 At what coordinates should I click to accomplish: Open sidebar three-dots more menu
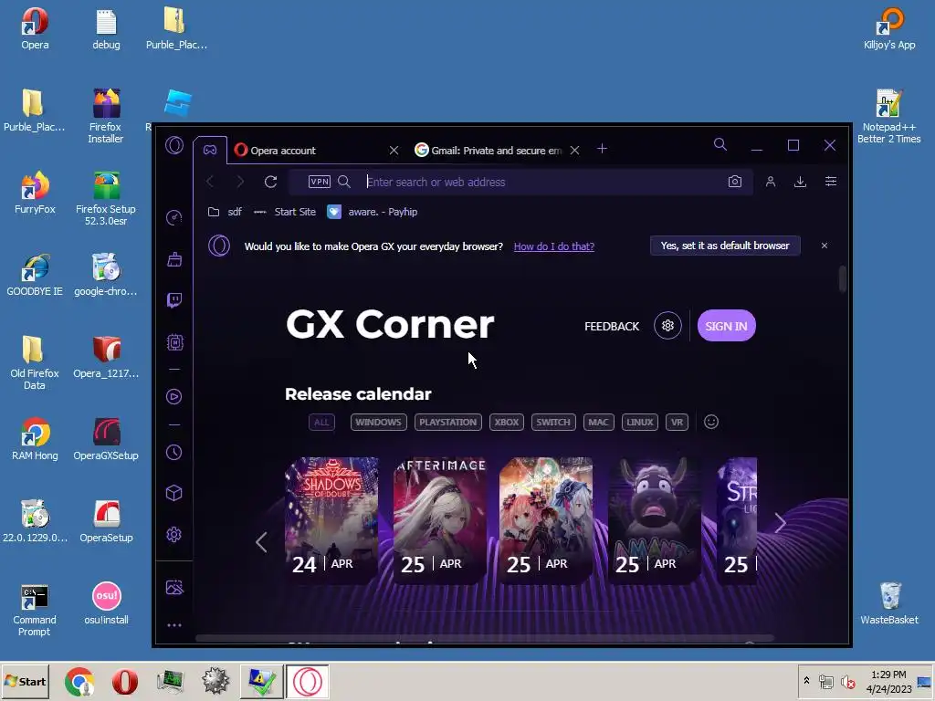pyautogui.click(x=174, y=625)
